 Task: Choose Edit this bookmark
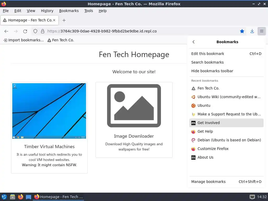pyautogui.click(x=226, y=54)
